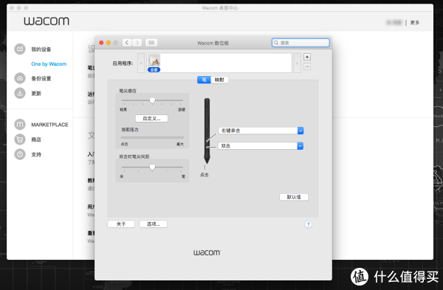Expand the upper pen button dropdown
Screen dimensions: 443x290
point(301,131)
